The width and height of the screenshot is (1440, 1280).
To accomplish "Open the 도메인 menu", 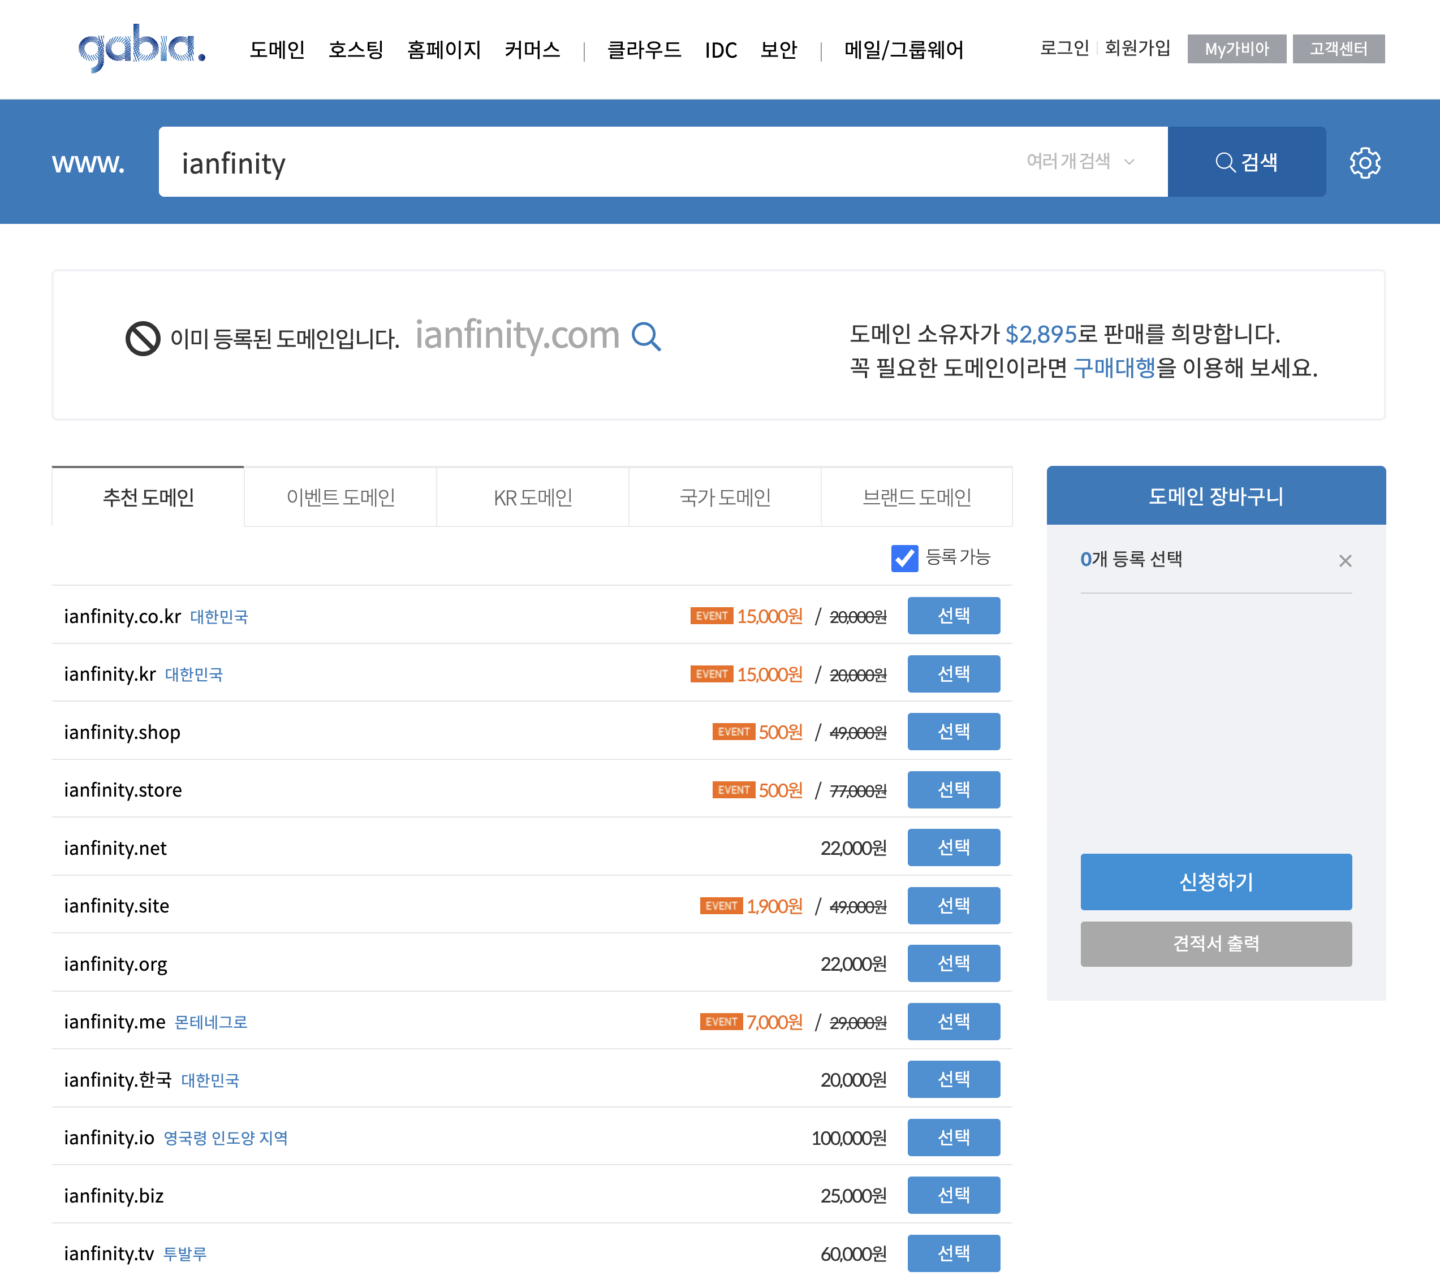I will [x=277, y=49].
